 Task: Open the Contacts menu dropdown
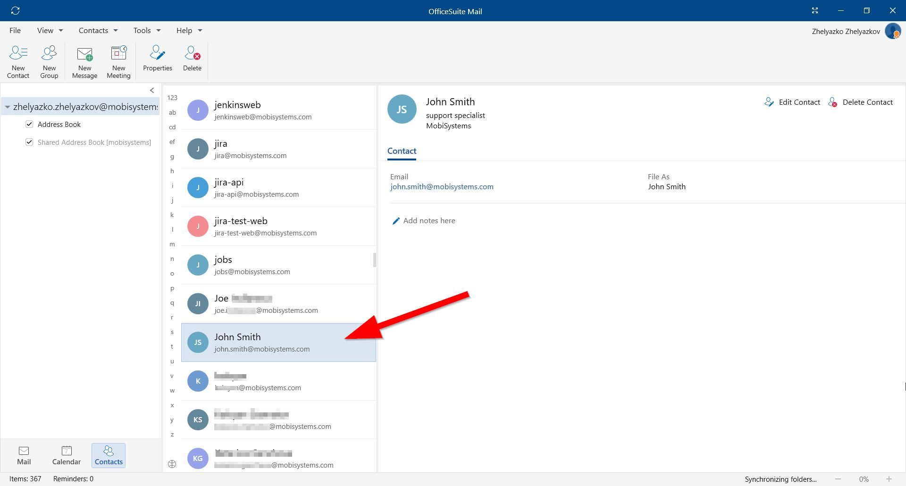pos(98,30)
